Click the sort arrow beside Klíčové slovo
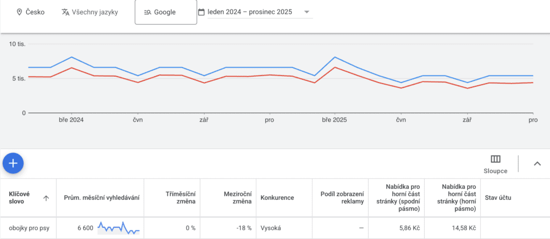This screenshot has height=239, width=550. [x=46, y=198]
